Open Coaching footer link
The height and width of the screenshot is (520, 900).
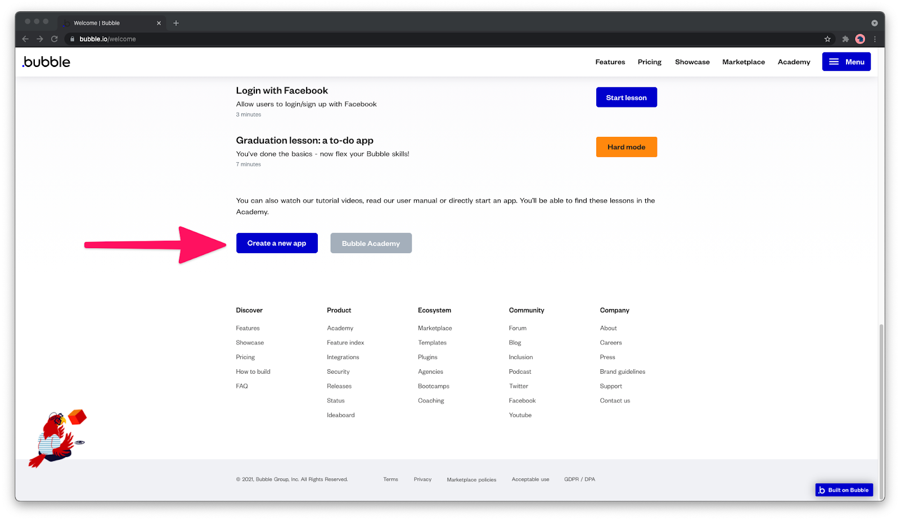pyautogui.click(x=431, y=401)
